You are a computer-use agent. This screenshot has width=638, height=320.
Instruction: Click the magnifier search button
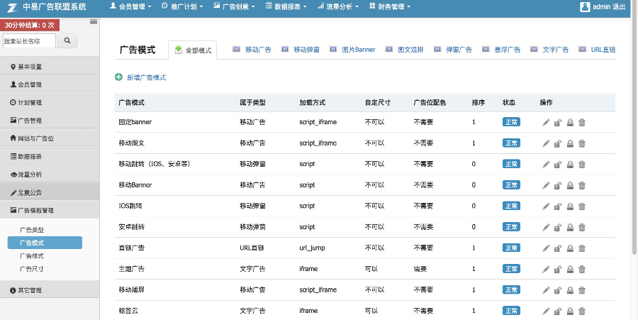67,40
